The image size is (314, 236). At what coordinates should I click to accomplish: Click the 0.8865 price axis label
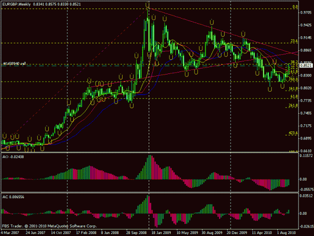[x=305, y=50]
